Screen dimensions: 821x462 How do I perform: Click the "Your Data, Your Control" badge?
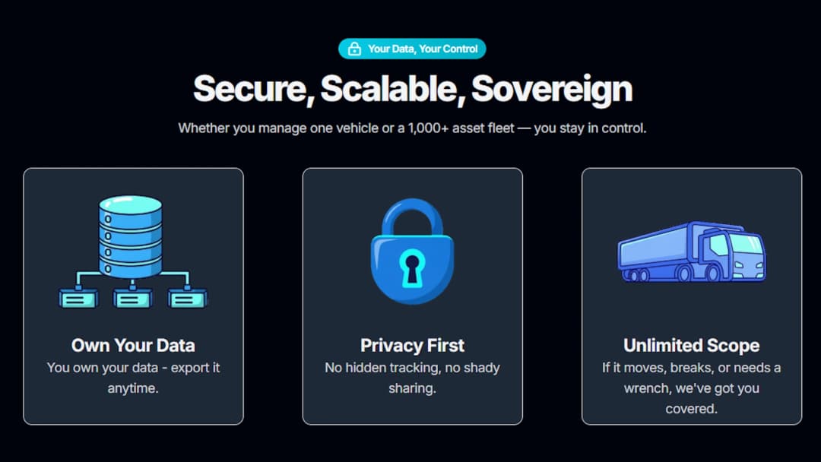pyautogui.click(x=412, y=49)
